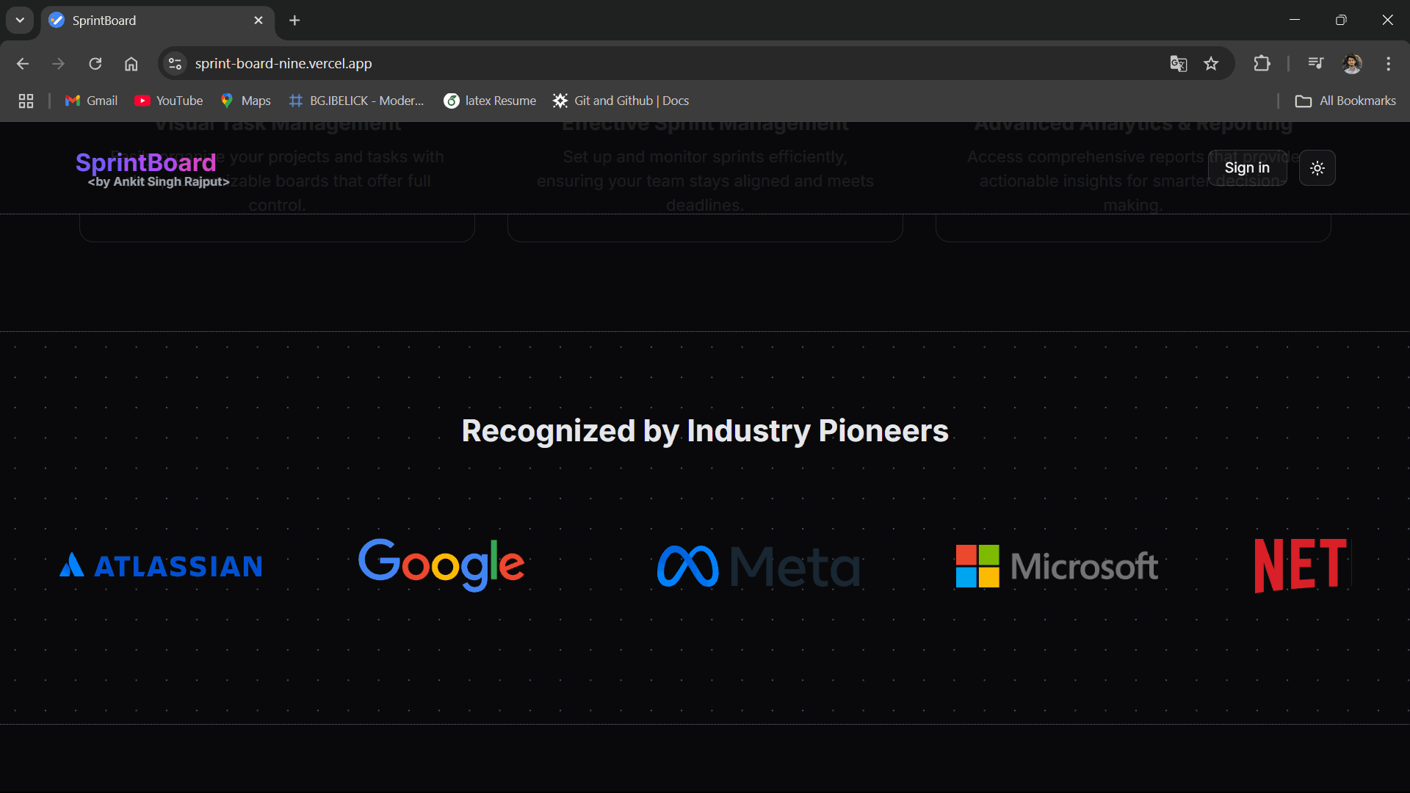Click the Atlassian logo
The width and height of the screenshot is (1410, 793).
pyautogui.click(x=161, y=565)
